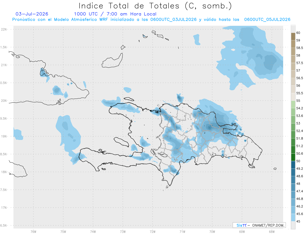The width and height of the screenshot is (305, 235).
Task: Click the "57.5" legend value
Action: pyautogui.click(x=299, y=63)
